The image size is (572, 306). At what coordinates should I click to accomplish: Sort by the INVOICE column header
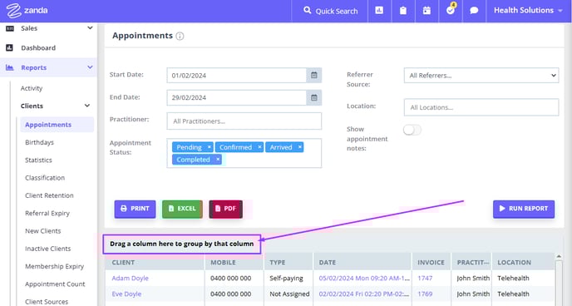[x=431, y=262]
